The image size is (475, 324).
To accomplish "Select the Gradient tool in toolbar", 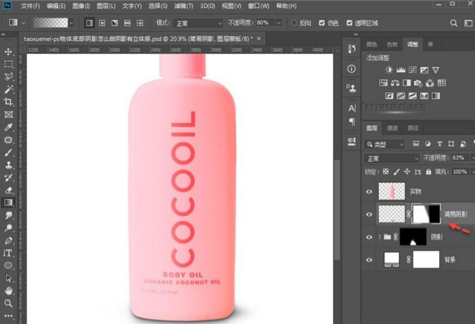I will click(8, 203).
